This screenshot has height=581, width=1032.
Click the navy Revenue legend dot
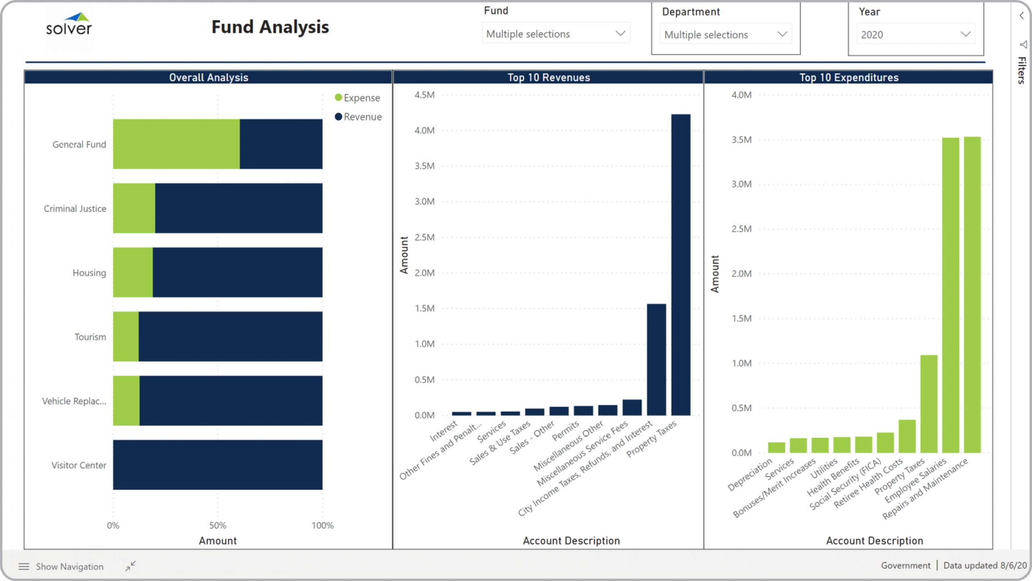pos(339,117)
